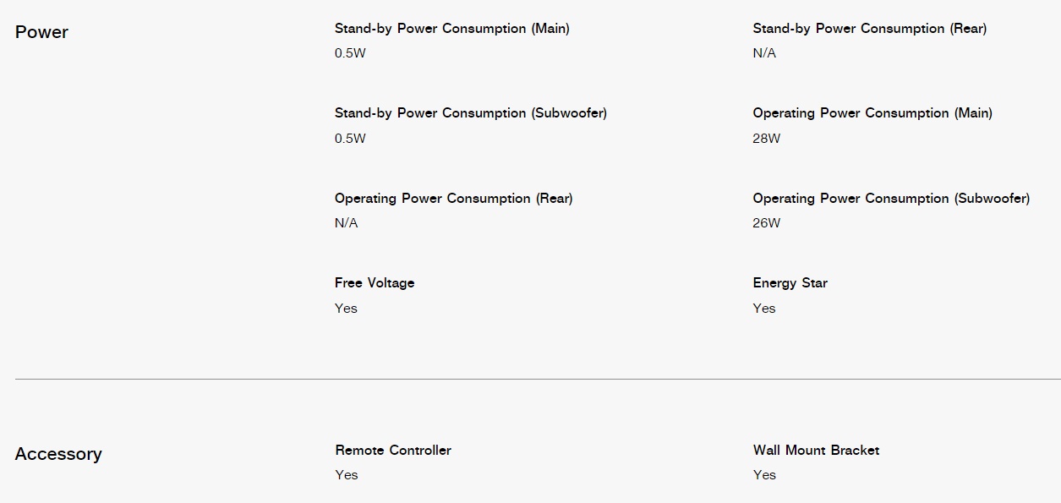
Task: Select the Wall Mount Bracket label
Action: click(x=816, y=451)
